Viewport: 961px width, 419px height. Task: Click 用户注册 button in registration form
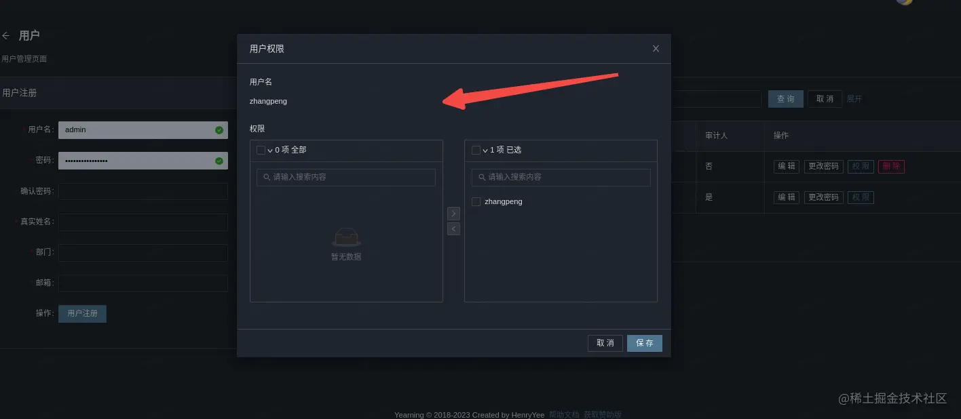point(82,313)
